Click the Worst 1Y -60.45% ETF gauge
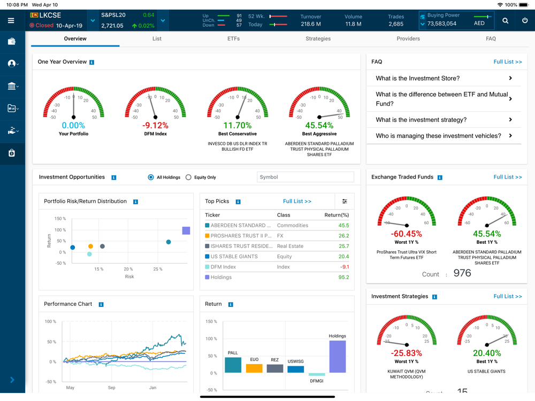Screen dimensions: 535x401 [407, 211]
